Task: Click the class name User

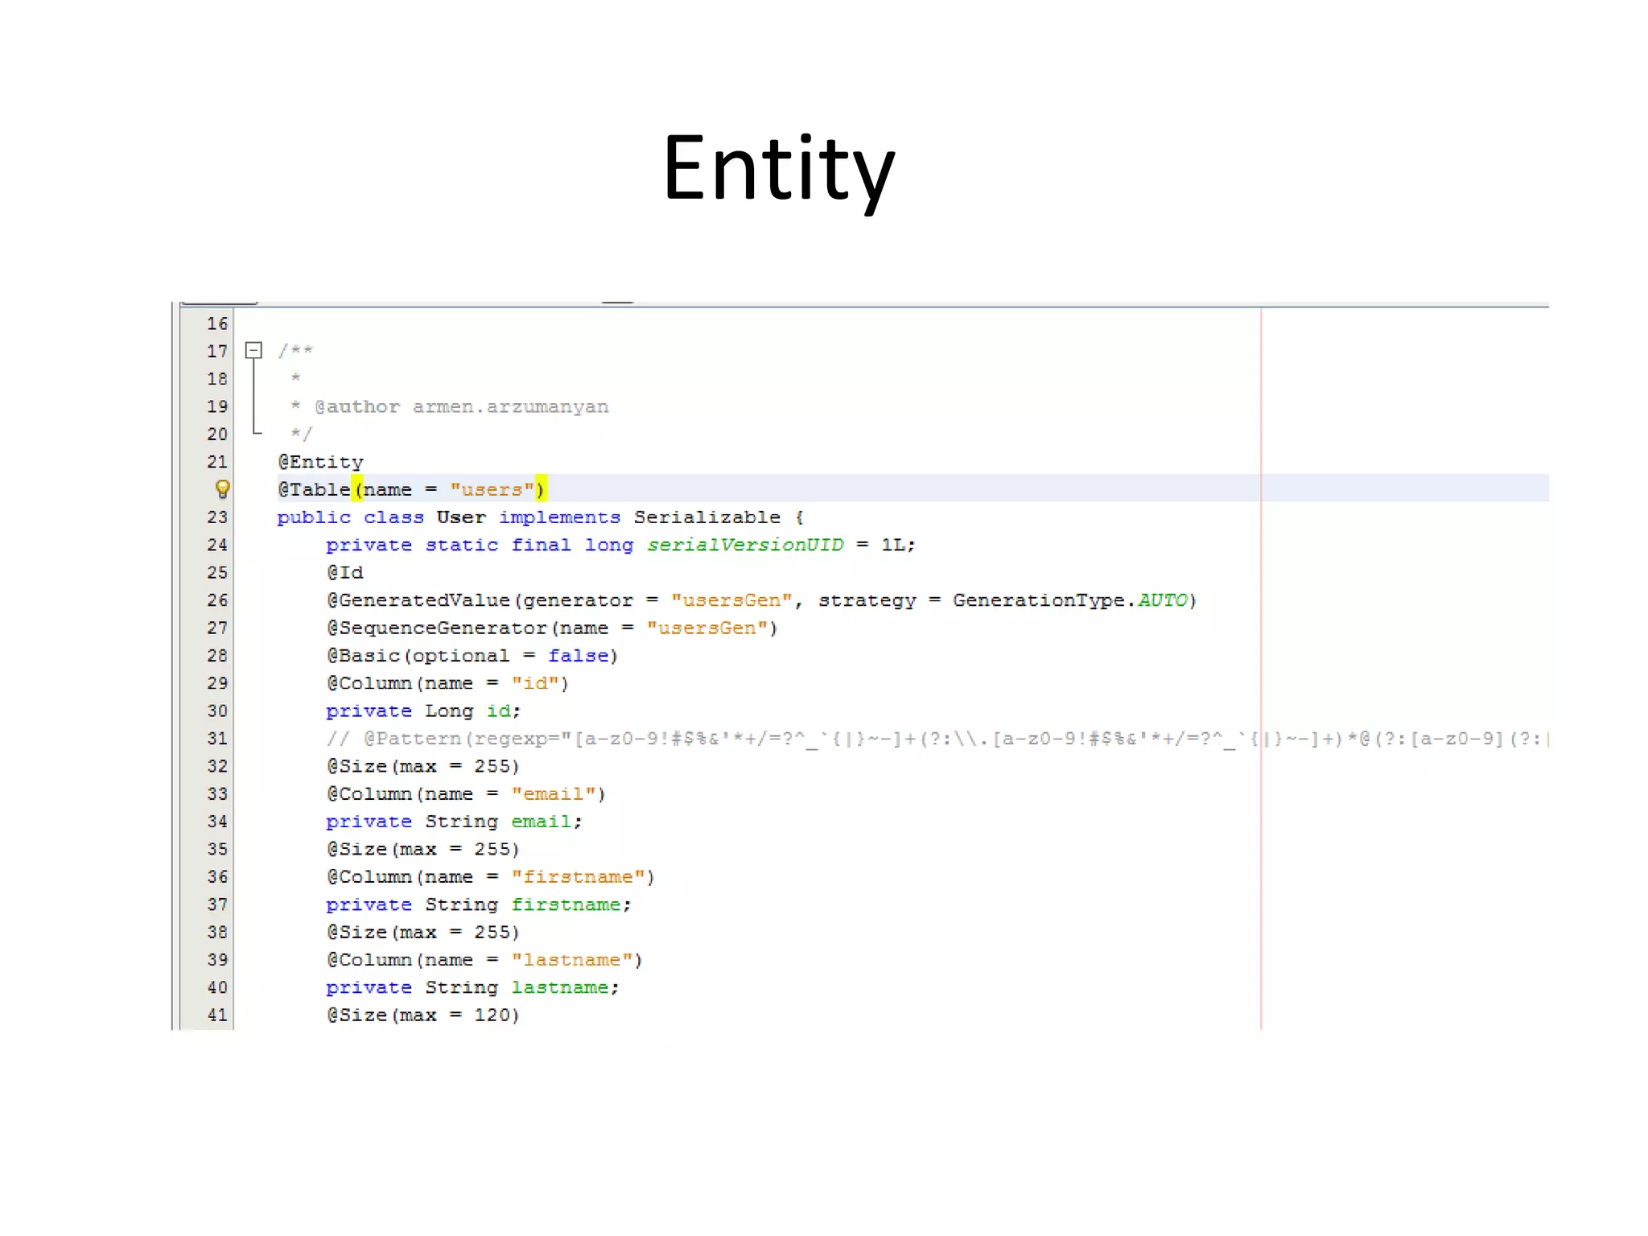Action: click(x=462, y=517)
